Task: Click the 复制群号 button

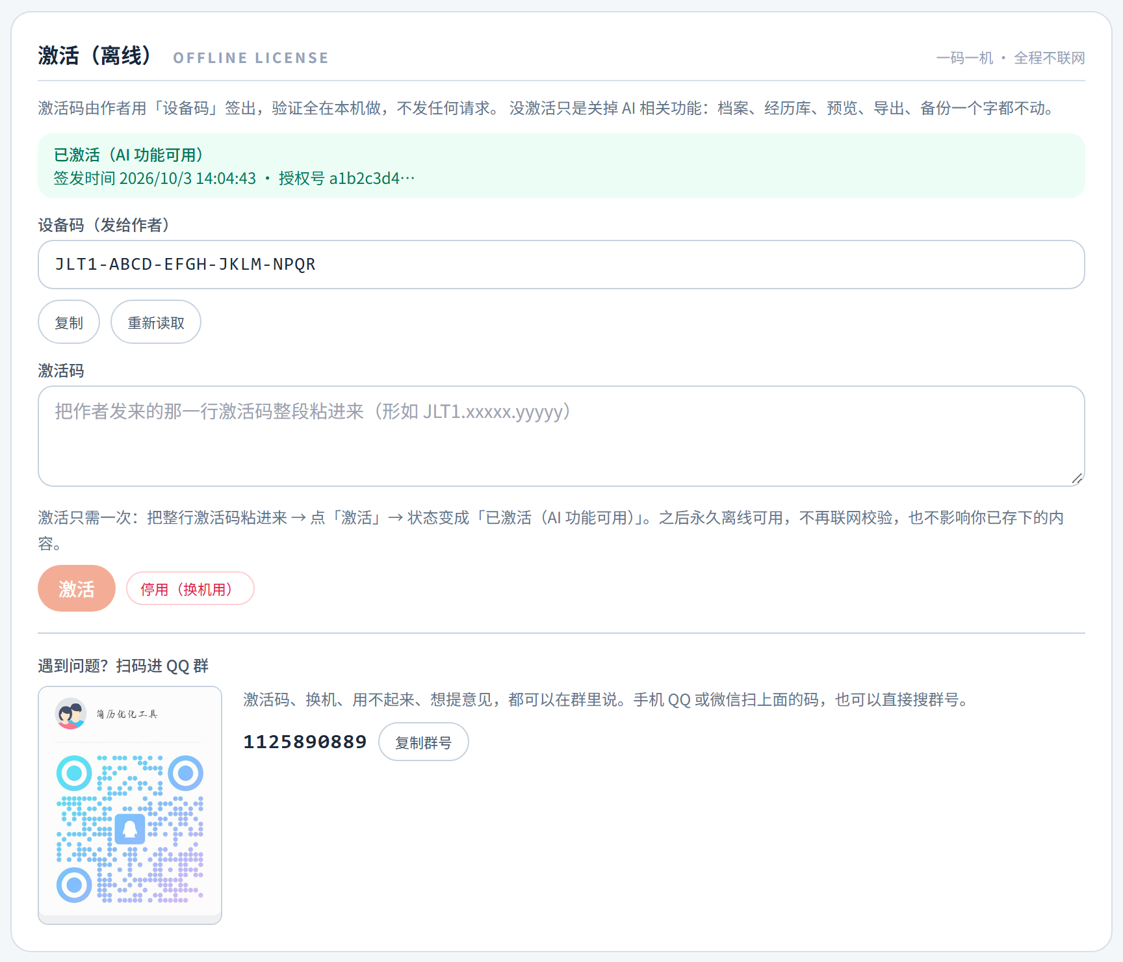Action: coord(424,742)
